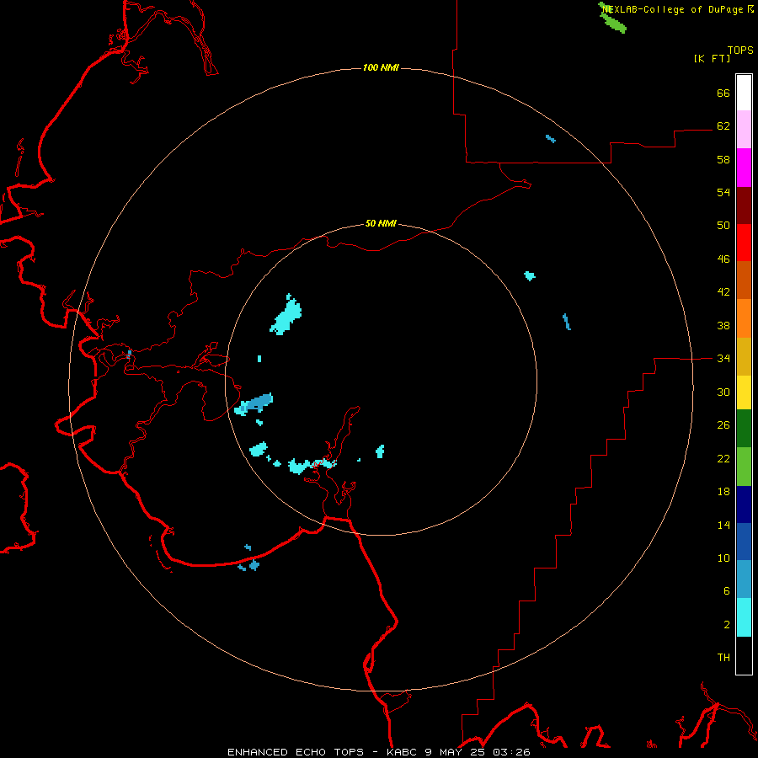This screenshot has width=758, height=758.
Task: Pick the light orange legend swatch
Action: pos(744,318)
